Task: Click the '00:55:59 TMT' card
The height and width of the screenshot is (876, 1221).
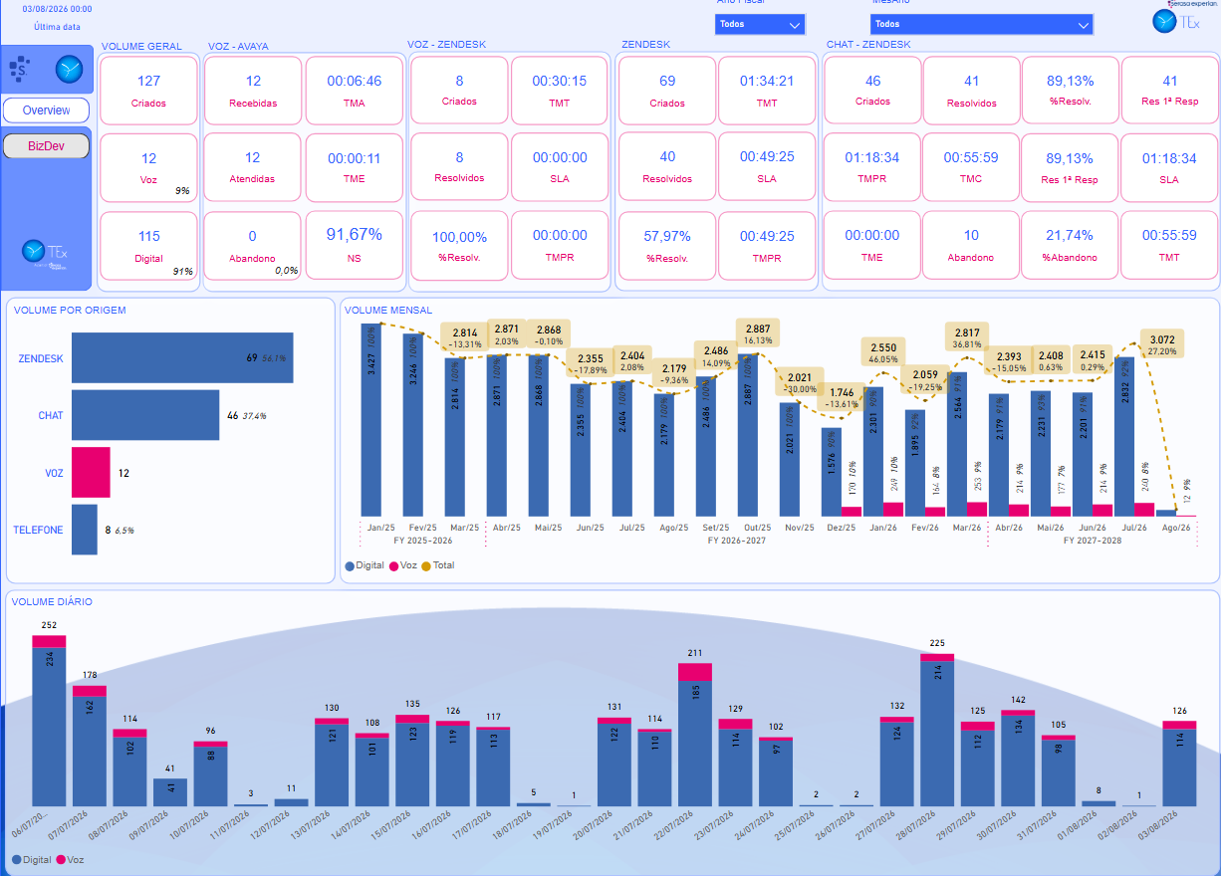Action: tap(1170, 246)
